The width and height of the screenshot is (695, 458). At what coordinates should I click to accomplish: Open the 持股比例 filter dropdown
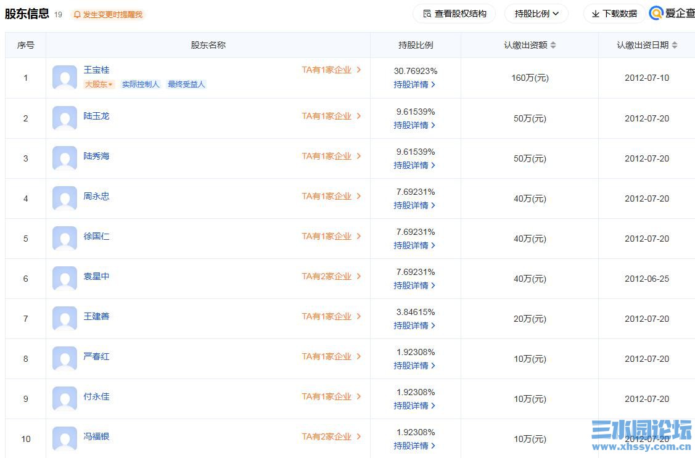coord(536,14)
